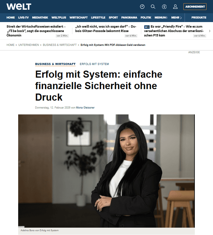Click the ERFOLG MIT SYSTEM tag
This screenshot has width=213, height=235.
[x=94, y=64]
